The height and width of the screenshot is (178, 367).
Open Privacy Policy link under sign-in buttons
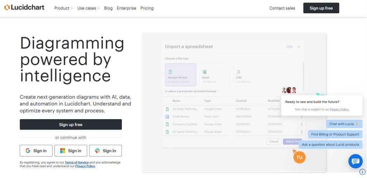(x=85, y=166)
